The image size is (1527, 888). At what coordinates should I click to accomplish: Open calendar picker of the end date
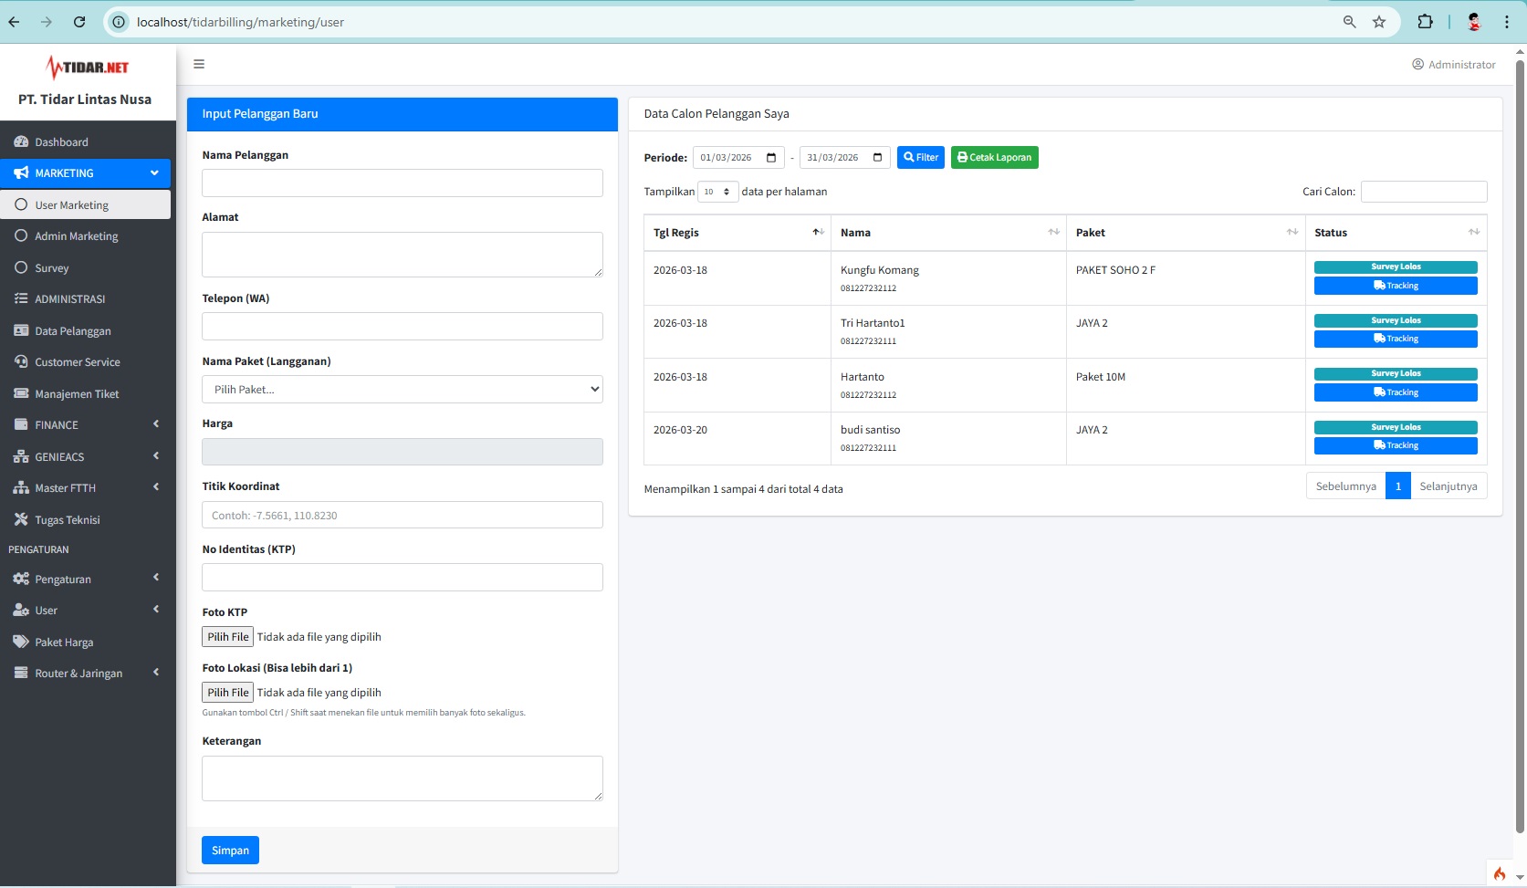pyautogui.click(x=877, y=157)
